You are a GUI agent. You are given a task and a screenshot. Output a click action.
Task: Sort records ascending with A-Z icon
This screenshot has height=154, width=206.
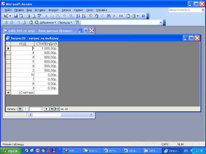pos(78,16)
